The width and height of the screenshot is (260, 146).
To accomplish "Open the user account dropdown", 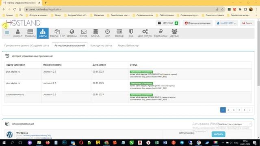I will coord(226,23).
